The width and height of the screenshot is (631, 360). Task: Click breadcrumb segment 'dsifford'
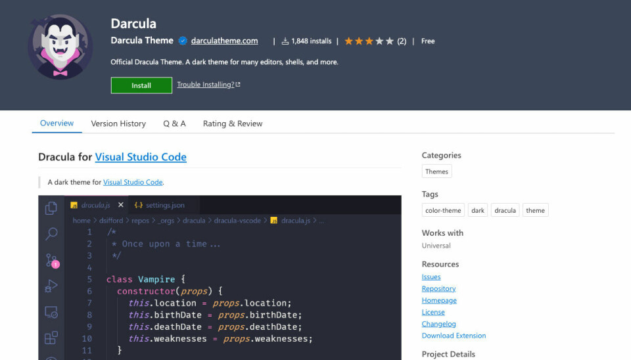pyautogui.click(x=111, y=221)
